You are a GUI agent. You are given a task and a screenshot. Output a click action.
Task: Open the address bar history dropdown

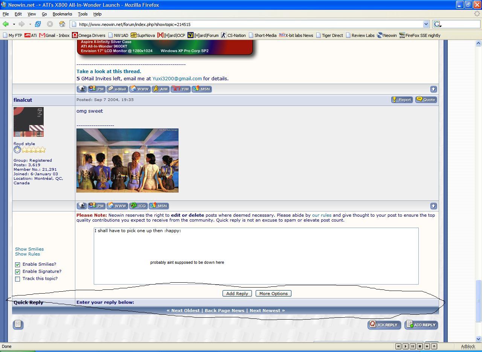426,24
